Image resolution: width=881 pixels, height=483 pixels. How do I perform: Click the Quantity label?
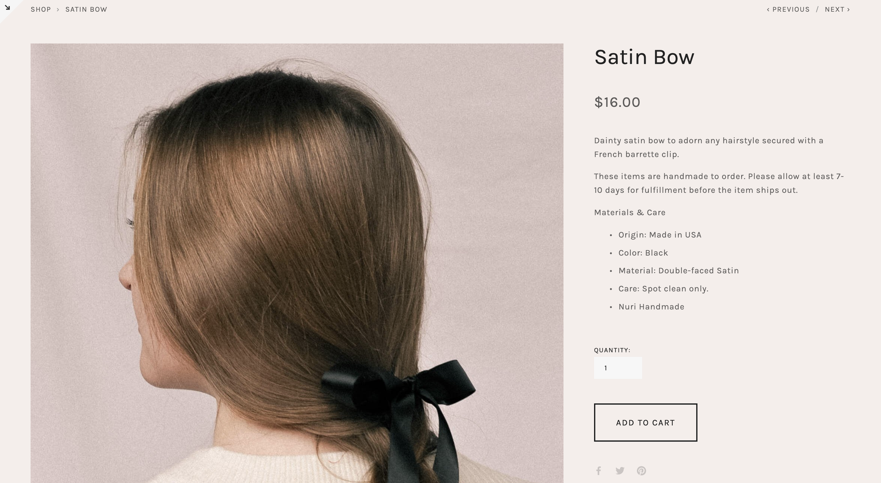click(x=612, y=350)
